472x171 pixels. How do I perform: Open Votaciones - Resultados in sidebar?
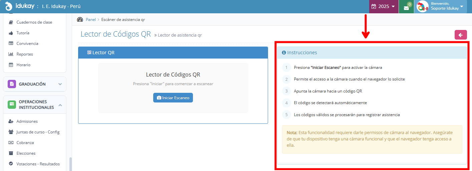38,164
